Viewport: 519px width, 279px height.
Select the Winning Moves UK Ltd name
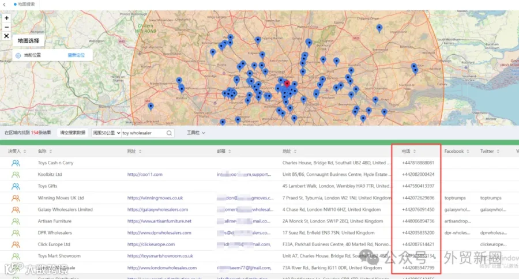61,198
